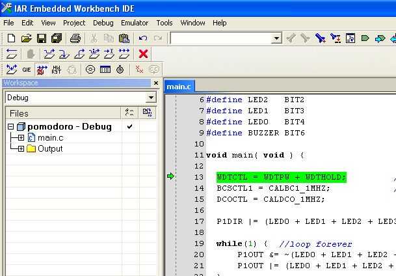396x276 pixels.
Task: Copy selection using the copy icon
Action: click(x=109, y=38)
